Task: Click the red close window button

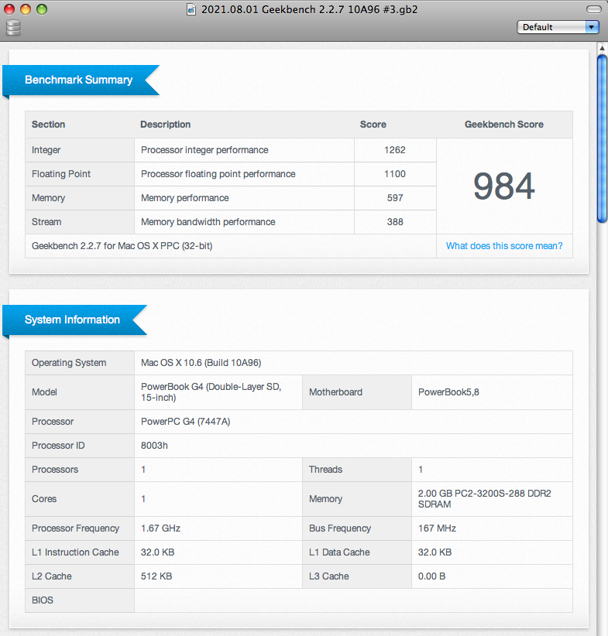Action: tap(9, 9)
